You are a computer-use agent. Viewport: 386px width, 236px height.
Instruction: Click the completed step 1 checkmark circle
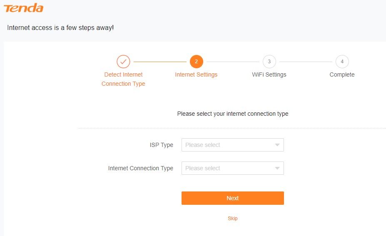point(123,62)
